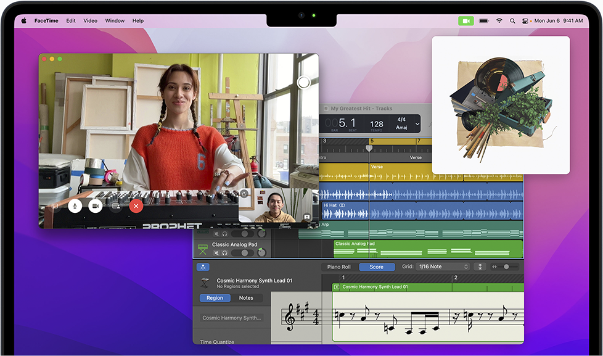Click bar 5 on the yellow cycle ruler
This screenshot has width=603, height=356.
coord(372,141)
